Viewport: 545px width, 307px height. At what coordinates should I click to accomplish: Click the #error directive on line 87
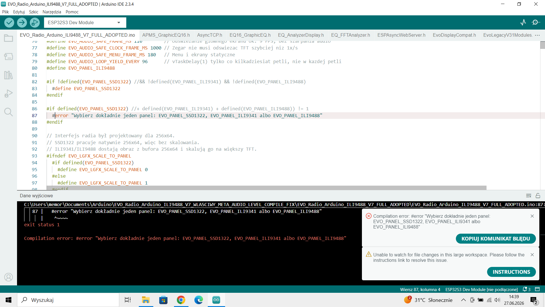(x=60, y=116)
